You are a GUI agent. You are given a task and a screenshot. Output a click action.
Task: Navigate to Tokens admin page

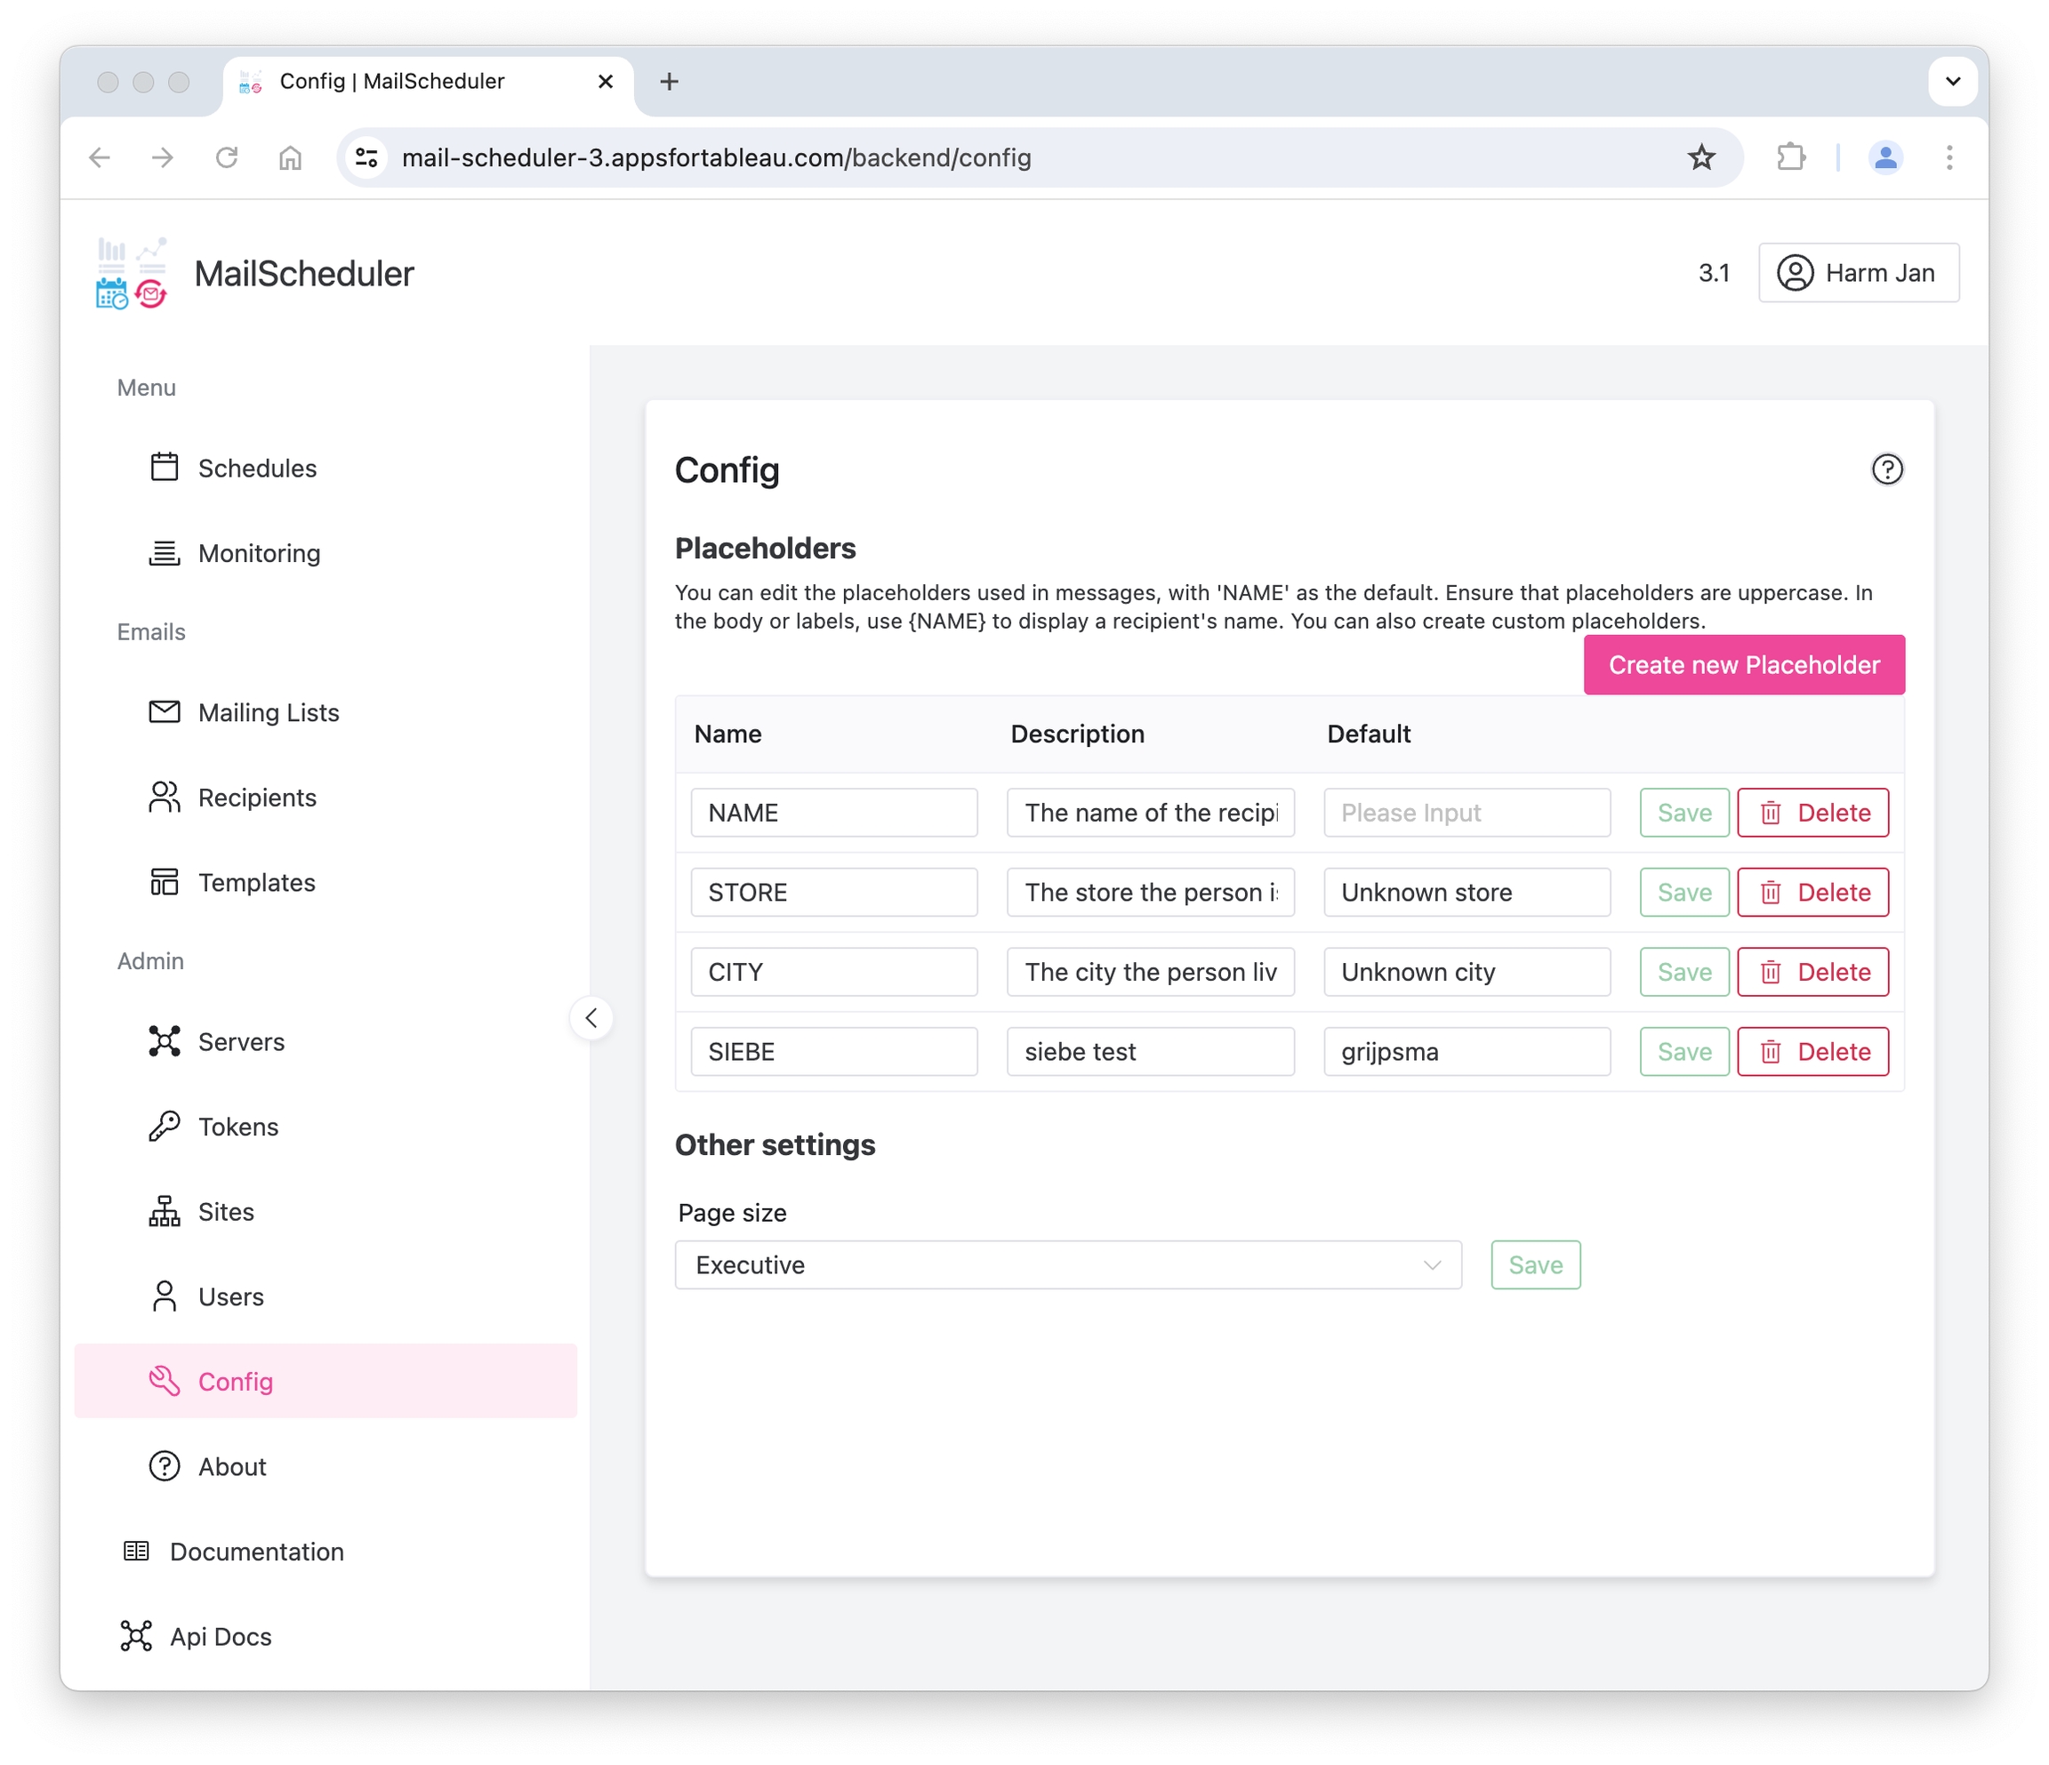coord(237,1127)
